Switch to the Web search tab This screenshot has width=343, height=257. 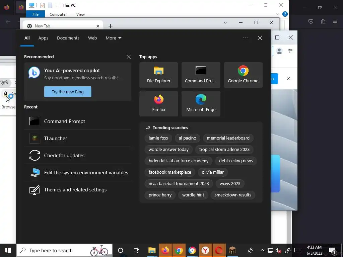pyautogui.click(x=92, y=38)
